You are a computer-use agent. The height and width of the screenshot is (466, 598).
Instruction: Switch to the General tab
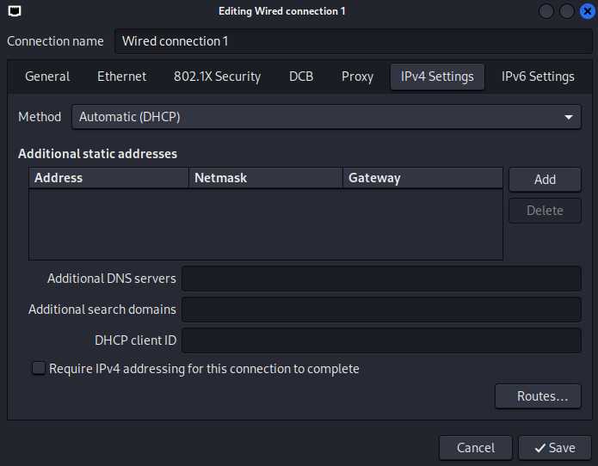(47, 77)
